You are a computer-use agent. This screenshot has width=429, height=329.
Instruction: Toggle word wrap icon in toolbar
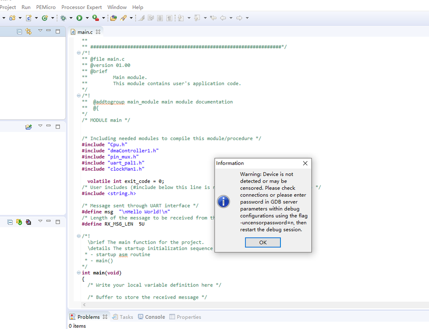(151, 18)
